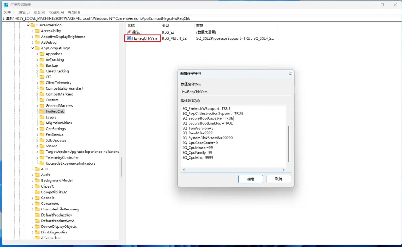Cancel the dialog with 取消 button
The height and width of the screenshot is (247, 402).
coord(279,179)
